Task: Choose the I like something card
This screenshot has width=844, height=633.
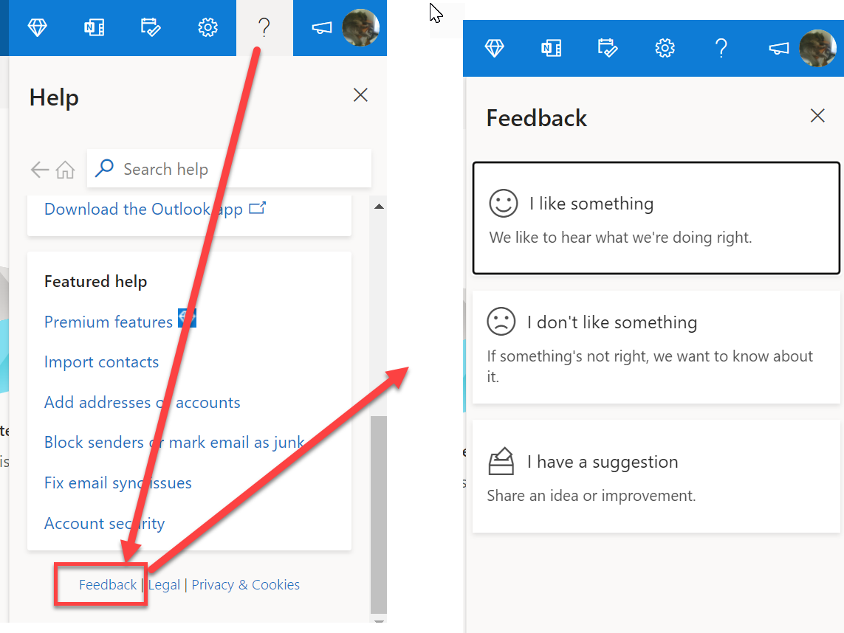Action: point(656,218)
